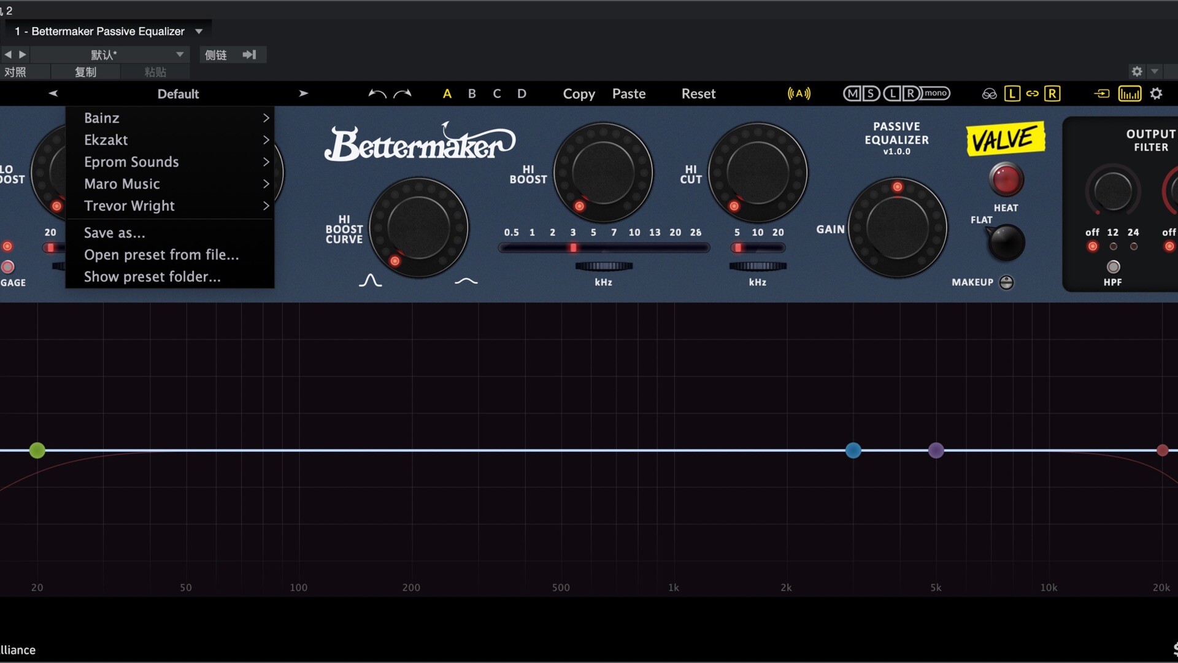The image size is (1178, 663).
Task: Open the Default preset name menu
Action: click(178, 94)
